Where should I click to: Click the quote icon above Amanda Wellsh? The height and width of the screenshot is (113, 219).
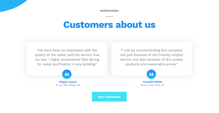coord(151,74)
